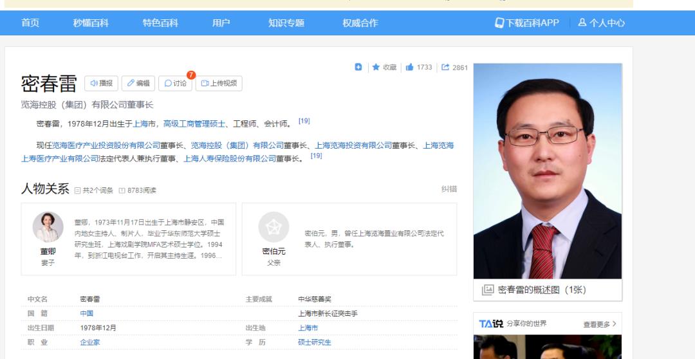The width and height of the screenshot is (695, 359).
Task: Open the 用户 nav menu
Action: click(221, 23)
